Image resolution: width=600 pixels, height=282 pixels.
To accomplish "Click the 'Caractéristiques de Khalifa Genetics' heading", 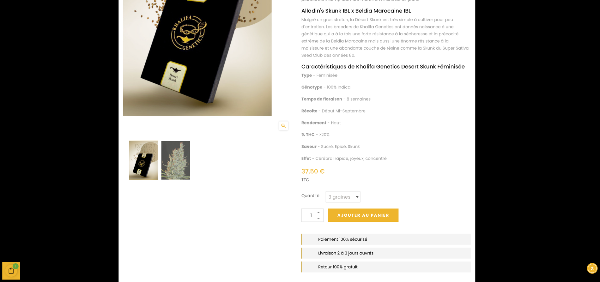I will pyautogui.click(x=383, y=67).
